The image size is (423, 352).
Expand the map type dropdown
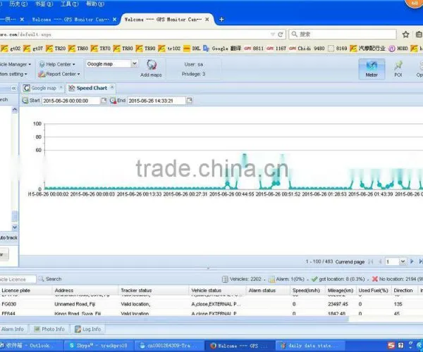point(135,63)
